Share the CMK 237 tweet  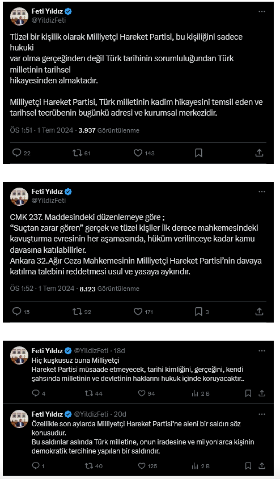[259, 311]
